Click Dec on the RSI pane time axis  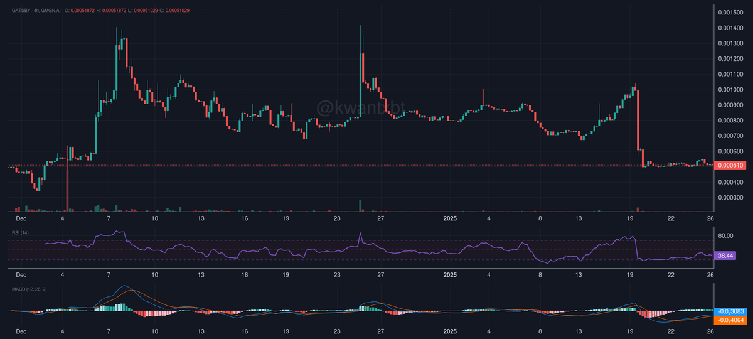pos(21,274)
